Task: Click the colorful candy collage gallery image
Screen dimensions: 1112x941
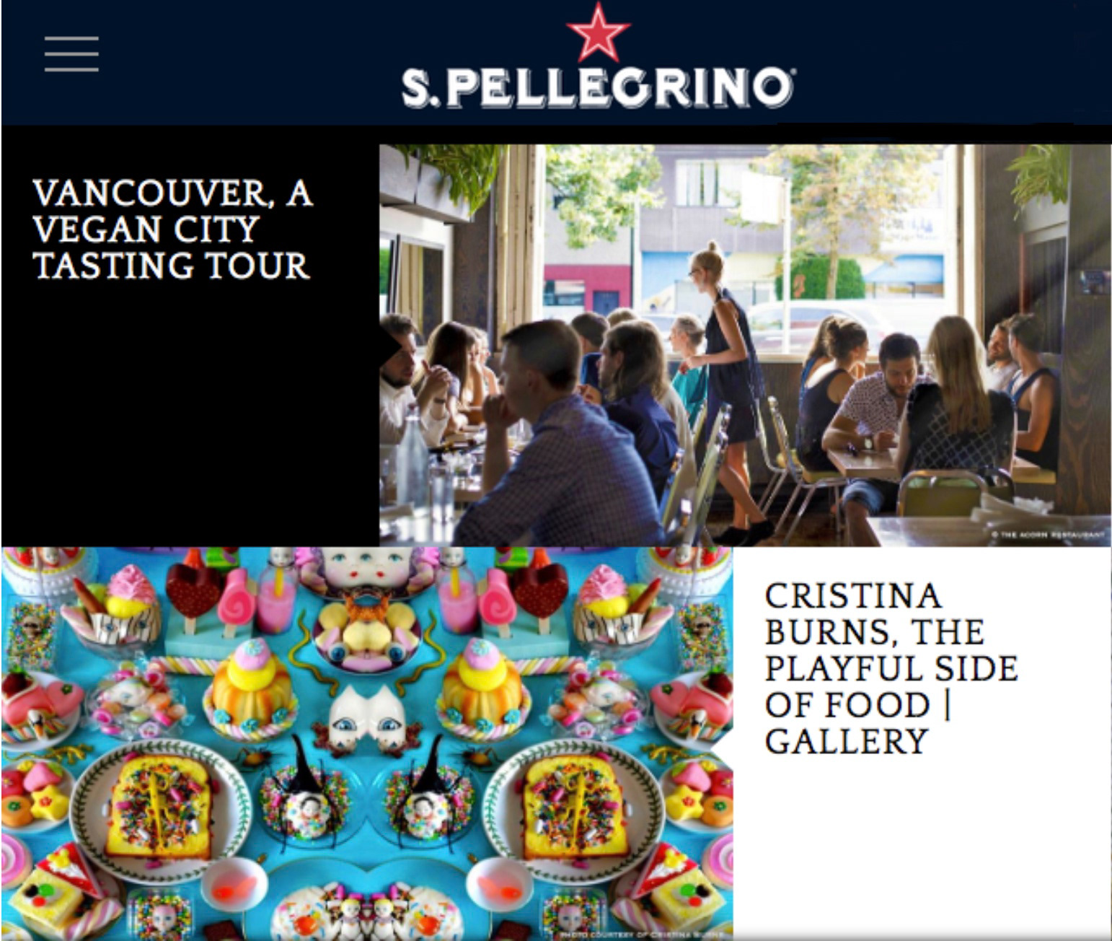Action: pyautogui.click(x=367, y=743)
